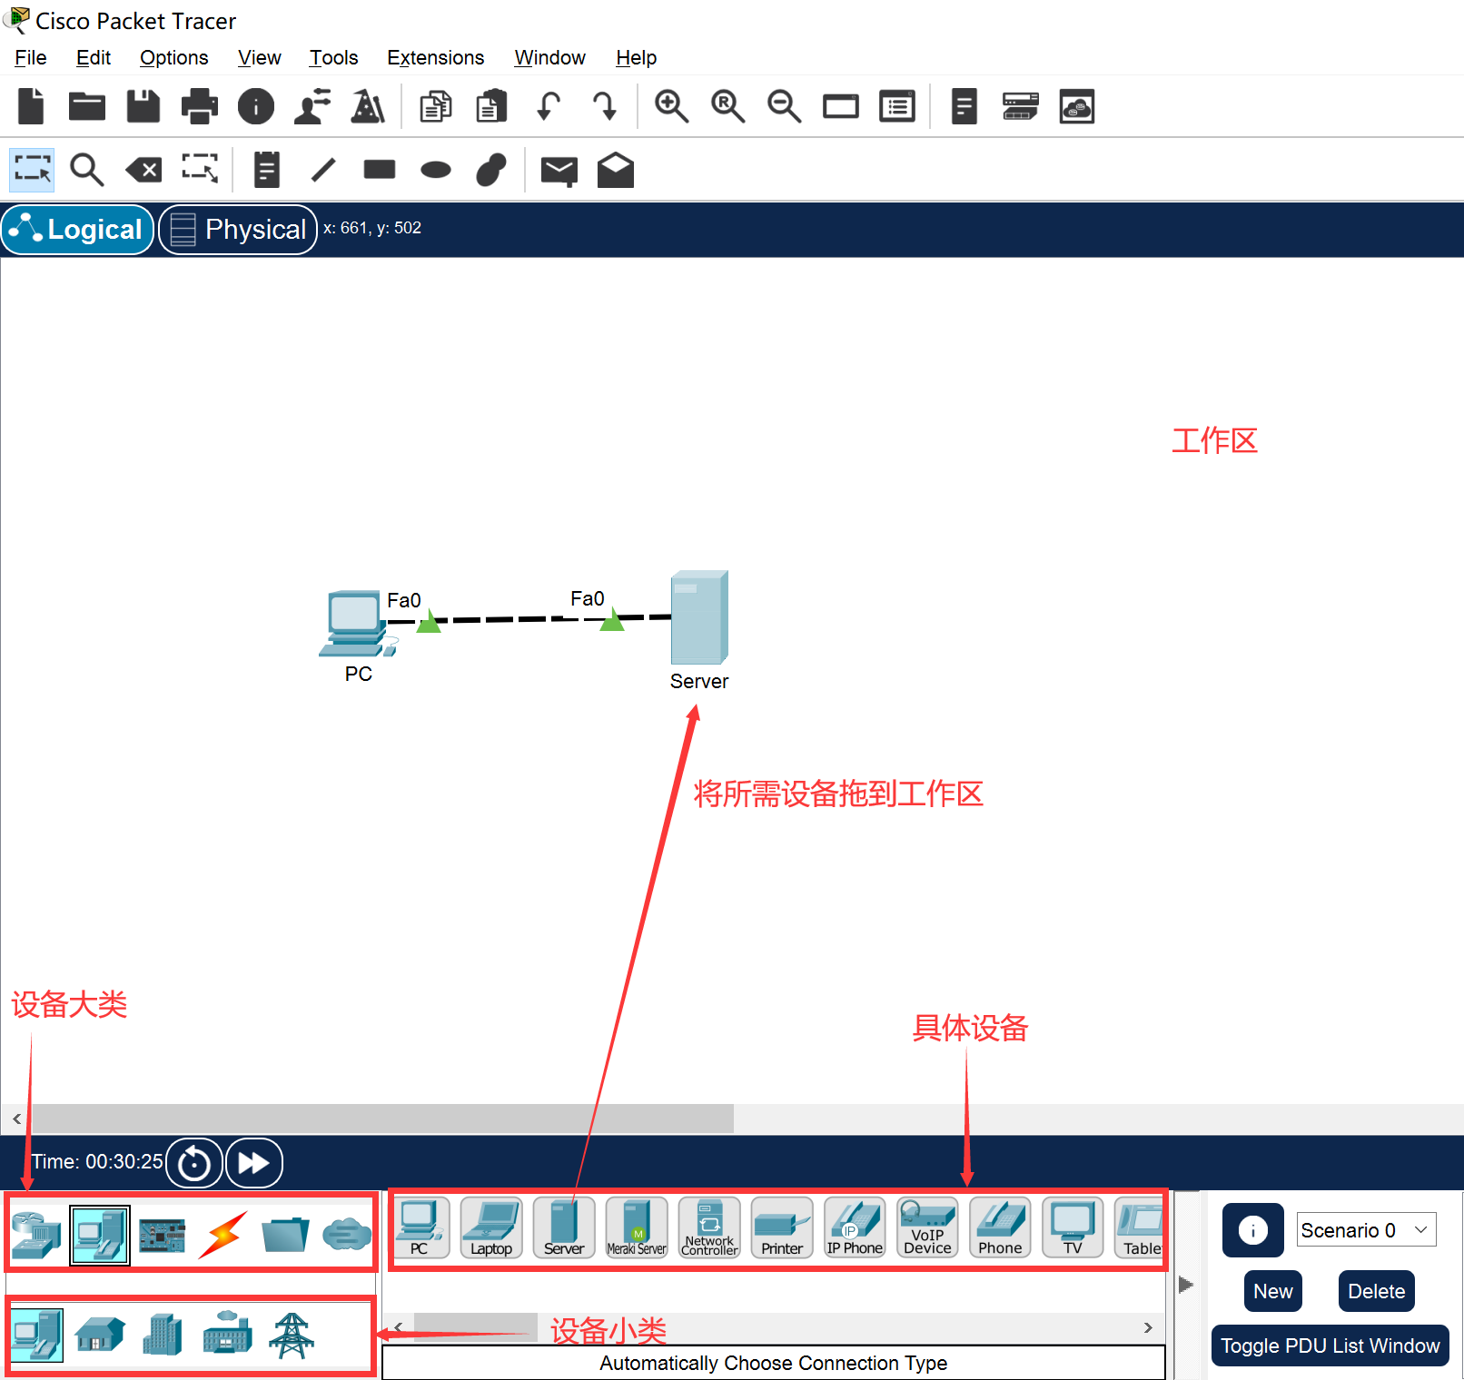Open the Tools menu

pyautogui.click(x=333, y=58)
